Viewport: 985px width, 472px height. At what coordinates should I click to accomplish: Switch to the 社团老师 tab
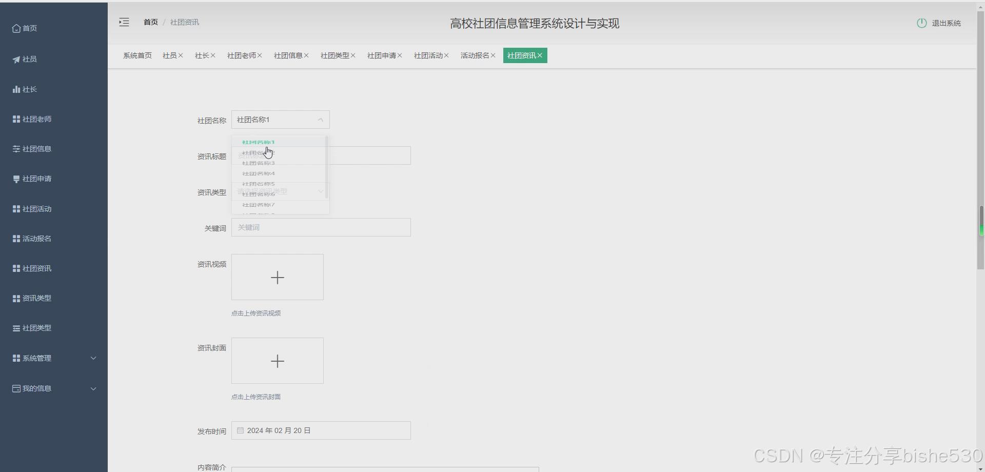click(242, 55)
